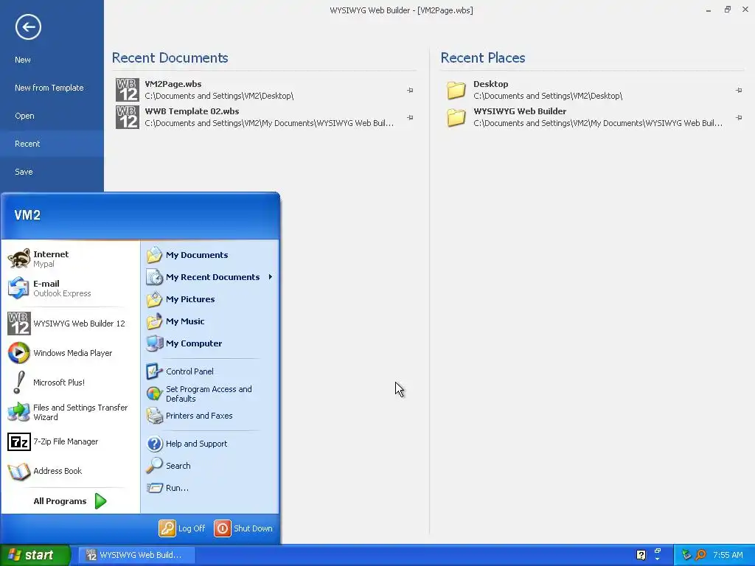This screenshot has height=566, width=755.
Task: Open the Desktop folder icon in Recent Places
Action: pos(456,90)
